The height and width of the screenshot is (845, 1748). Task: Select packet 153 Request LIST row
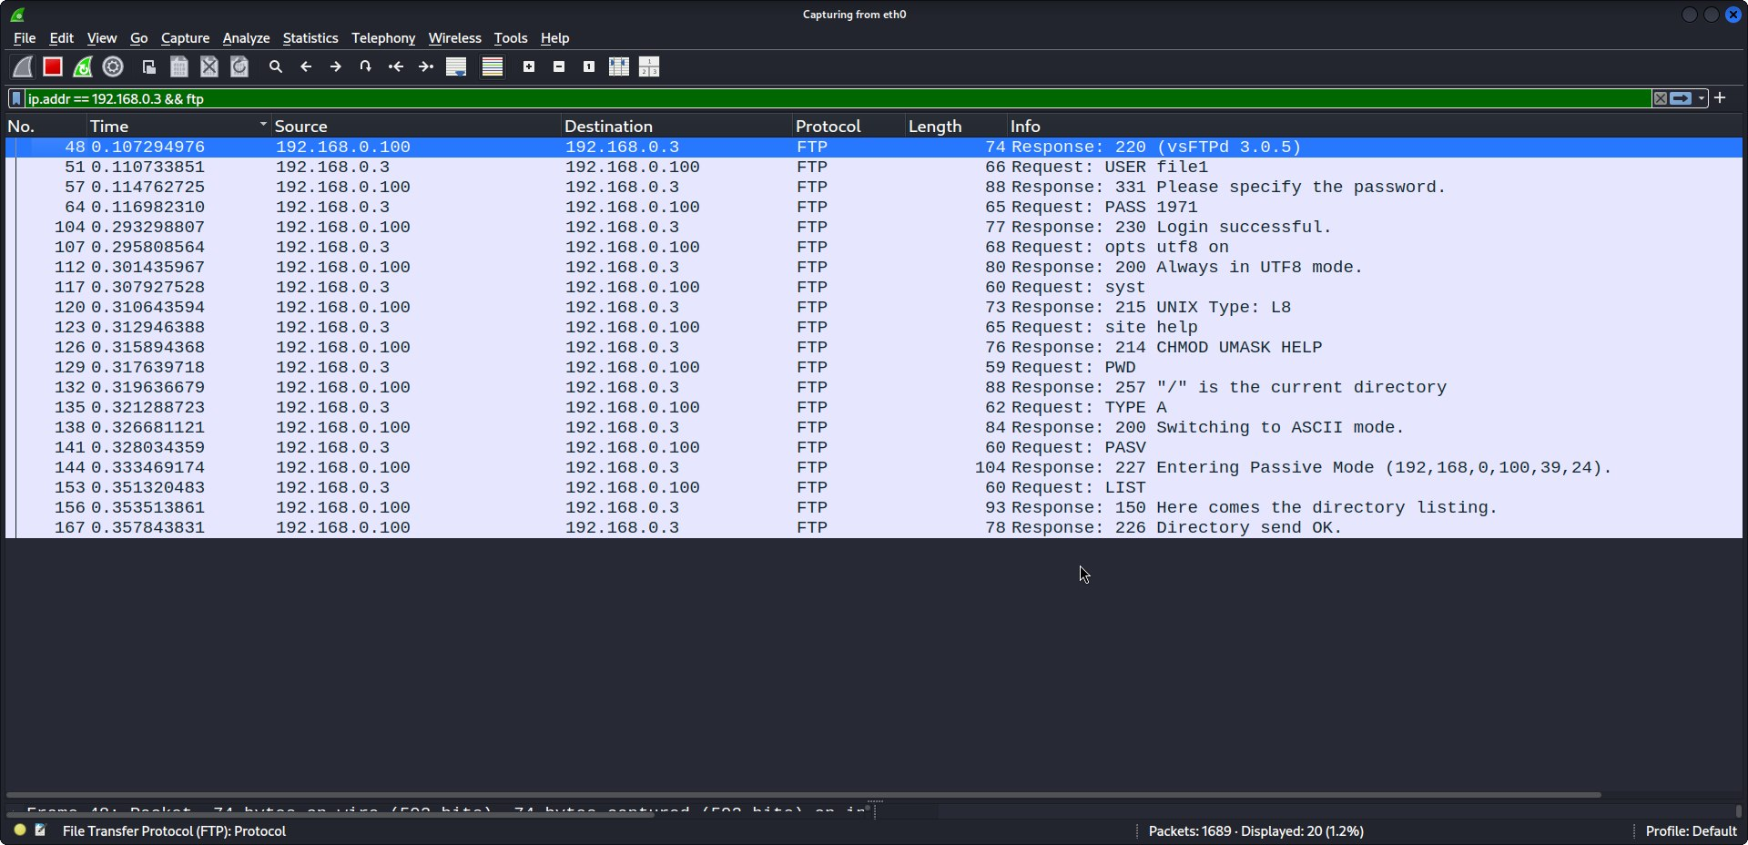pos(874,487)
